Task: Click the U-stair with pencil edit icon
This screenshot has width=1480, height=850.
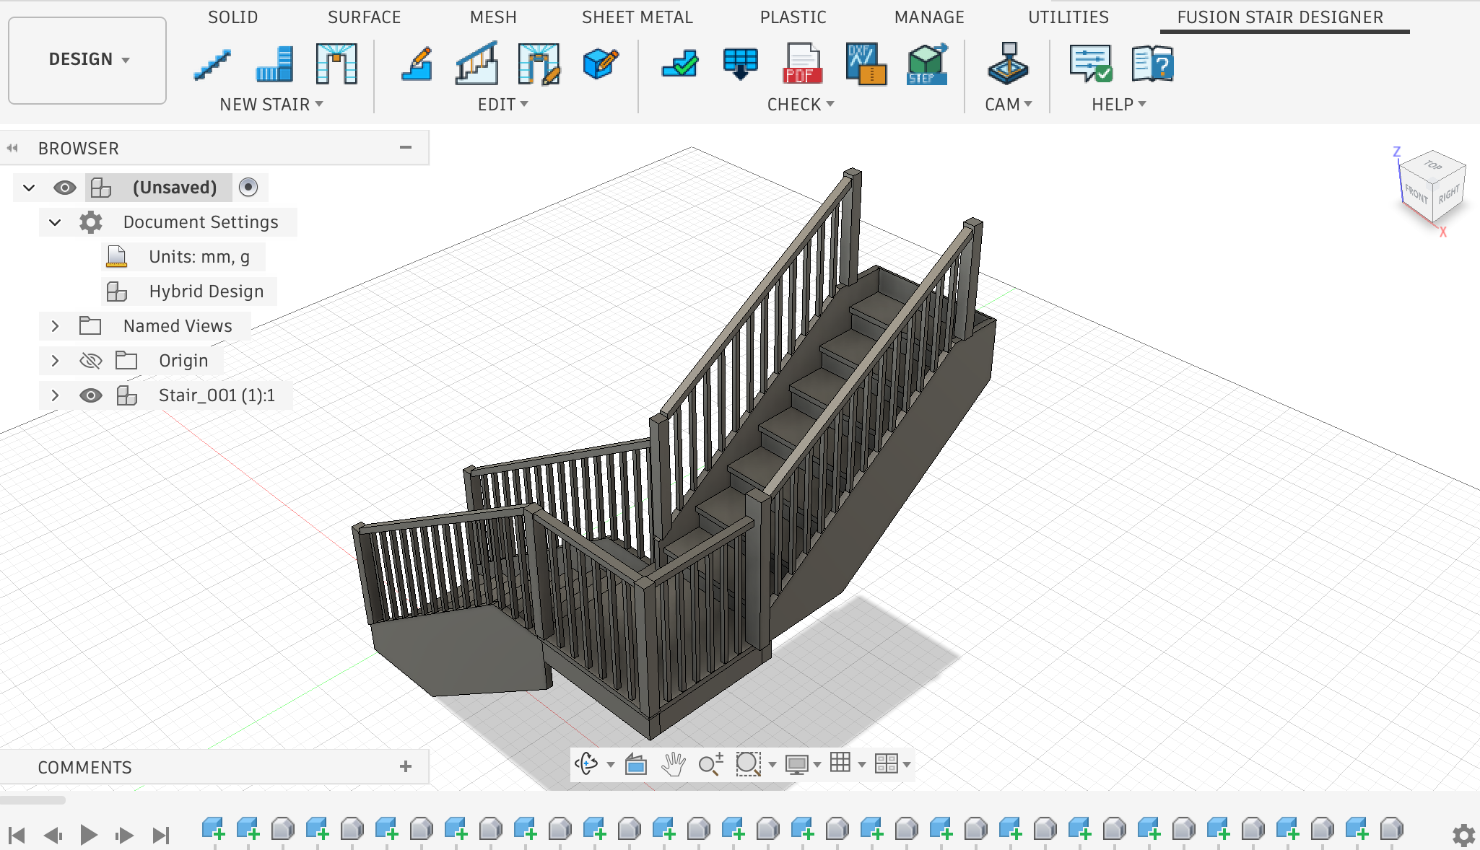Action: point(539,64)
